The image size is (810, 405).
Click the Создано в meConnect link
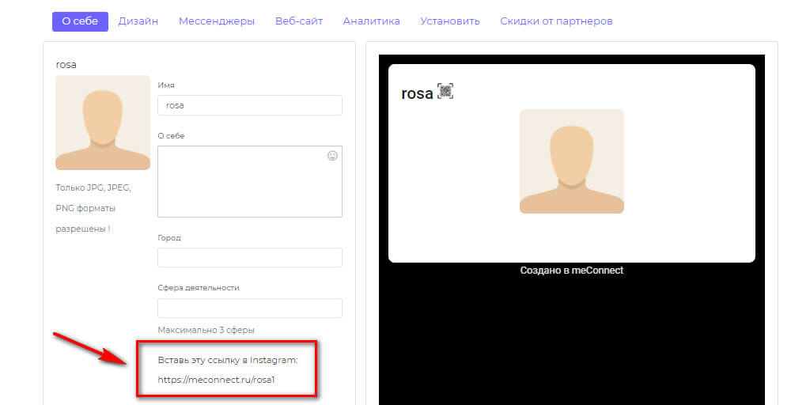pyautogui.click(x=571, y=271)
